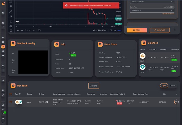Toggle the magnet snap tool on chart
The image size is (182, 125).
(11, 22)
